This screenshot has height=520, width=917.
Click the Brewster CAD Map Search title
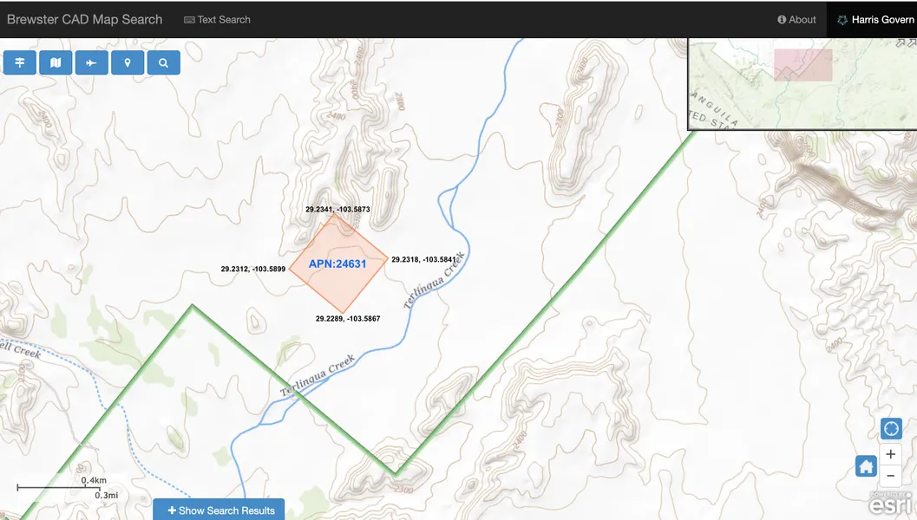[84, 19]
